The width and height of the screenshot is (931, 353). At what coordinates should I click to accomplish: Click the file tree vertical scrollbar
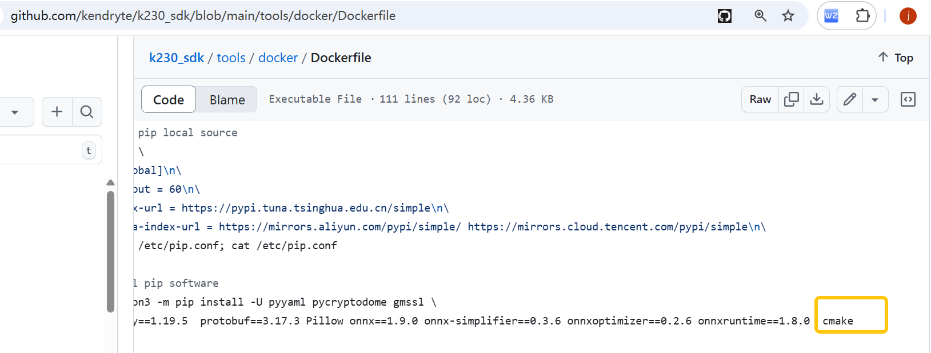[110, 251]
